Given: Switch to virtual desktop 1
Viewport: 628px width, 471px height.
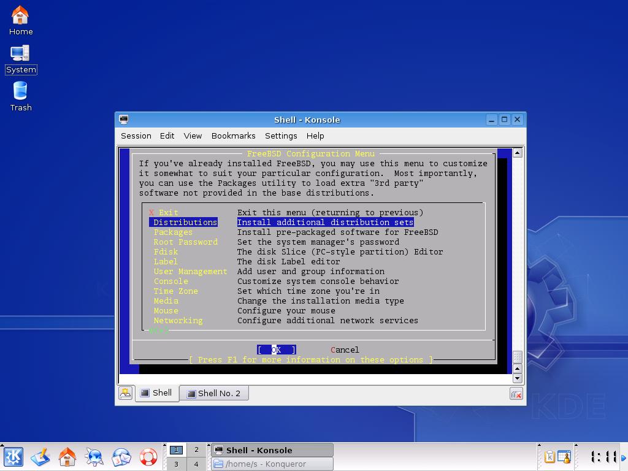Looking at the screenshot, I should (176, 450).
